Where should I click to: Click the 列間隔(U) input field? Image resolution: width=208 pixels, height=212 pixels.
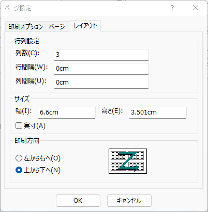(x=101, y=83)
